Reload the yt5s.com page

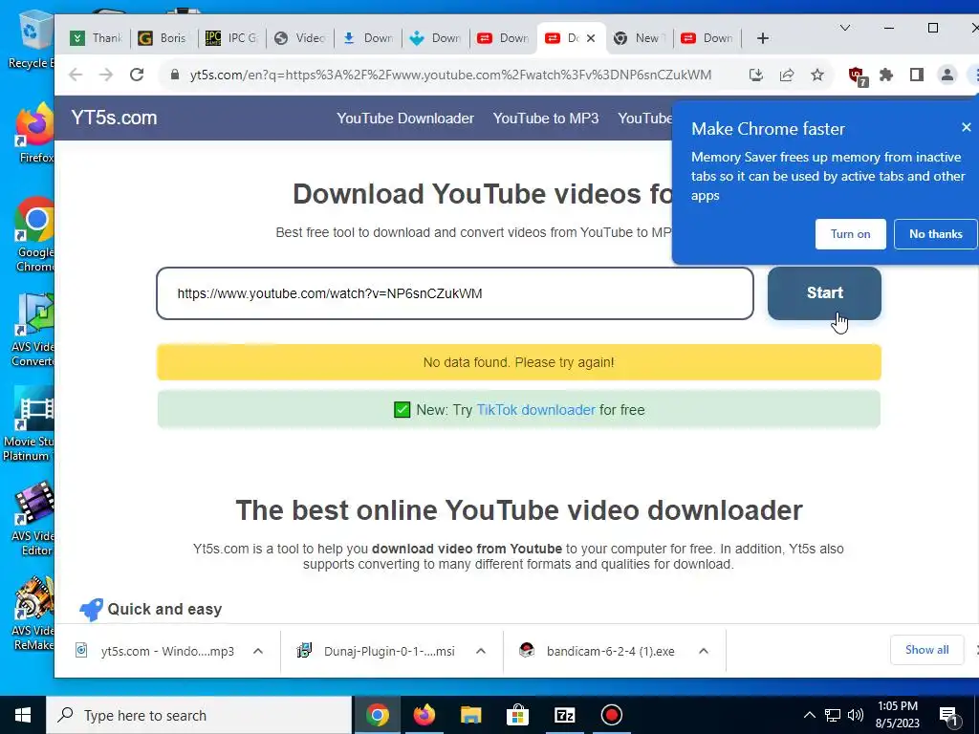pyautogui.click(x=137, y=75)
